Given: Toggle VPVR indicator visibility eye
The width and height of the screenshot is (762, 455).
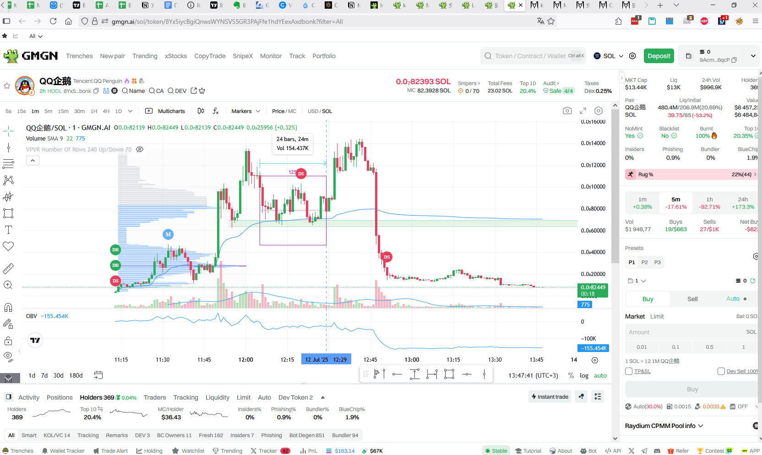Looking at the screenshot, I should point(140,149).
